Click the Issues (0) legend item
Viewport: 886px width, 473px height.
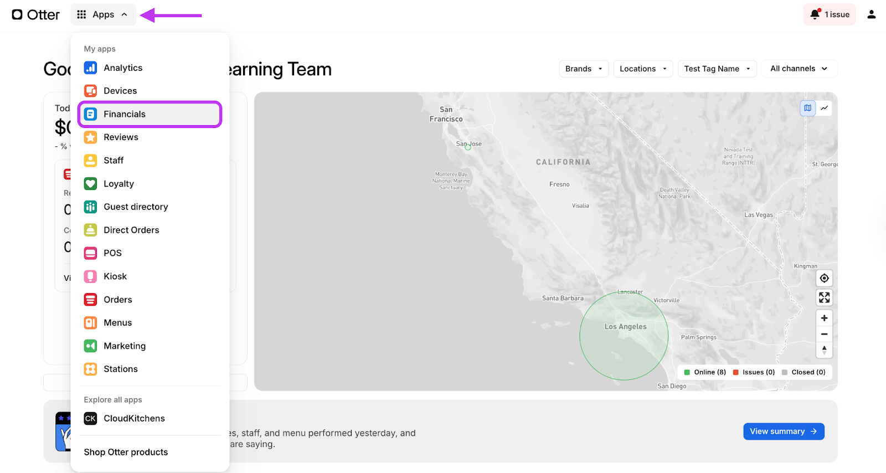[754, 372]
